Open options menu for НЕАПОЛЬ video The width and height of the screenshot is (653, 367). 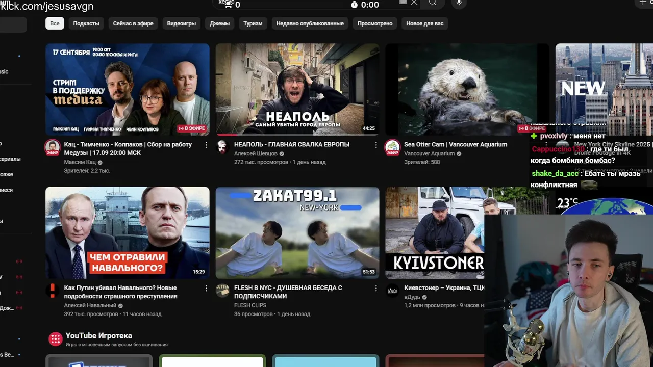(x=376, y=145)
